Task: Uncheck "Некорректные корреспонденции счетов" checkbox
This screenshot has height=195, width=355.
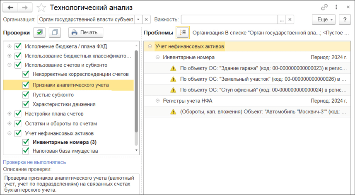Action: 26,74
